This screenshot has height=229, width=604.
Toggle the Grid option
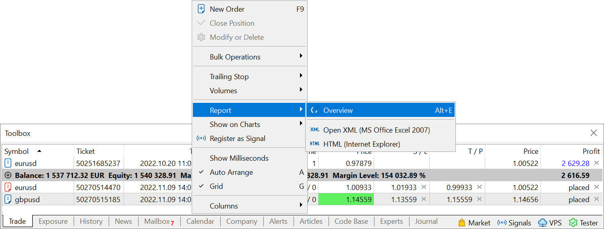click(x=249, y=186)
